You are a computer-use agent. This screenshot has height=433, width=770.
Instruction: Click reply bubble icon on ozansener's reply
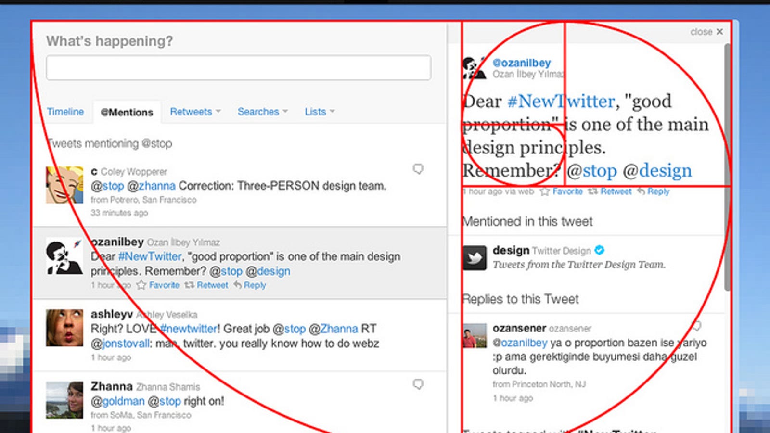(696, 326)
